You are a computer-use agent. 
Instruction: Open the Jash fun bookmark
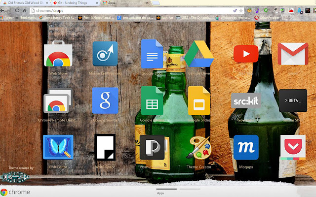[165, 18]
